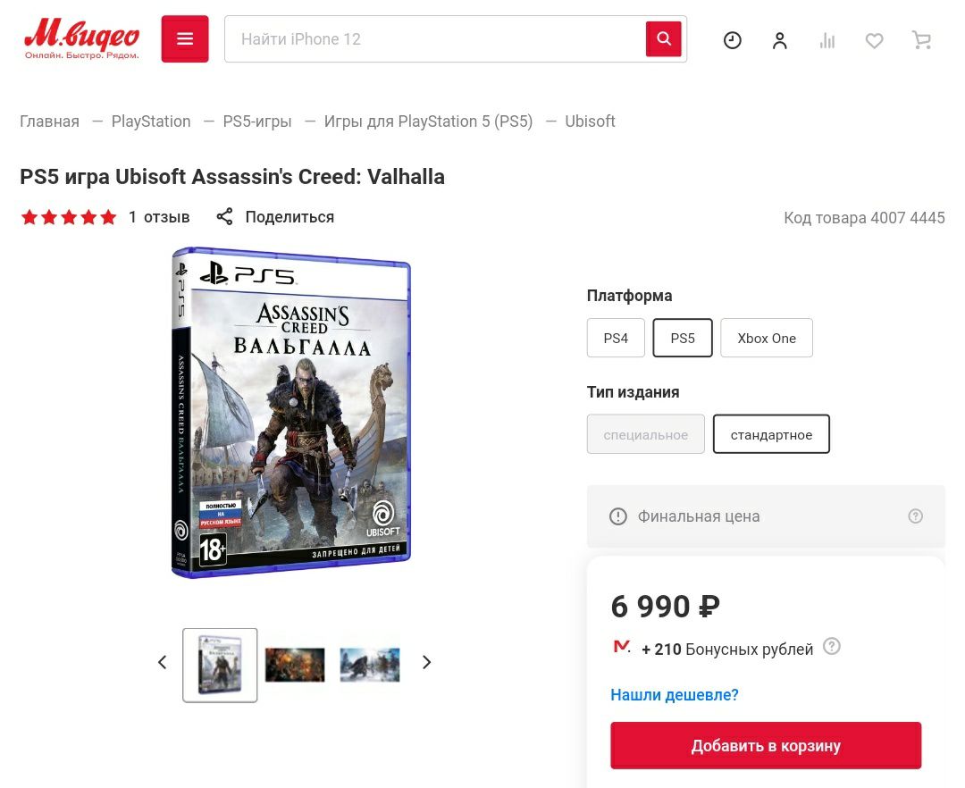Image resolution: width=965 pixels, height=788 pixels.
Task: Open viewed history clock icon
Action: click(732, 40)
